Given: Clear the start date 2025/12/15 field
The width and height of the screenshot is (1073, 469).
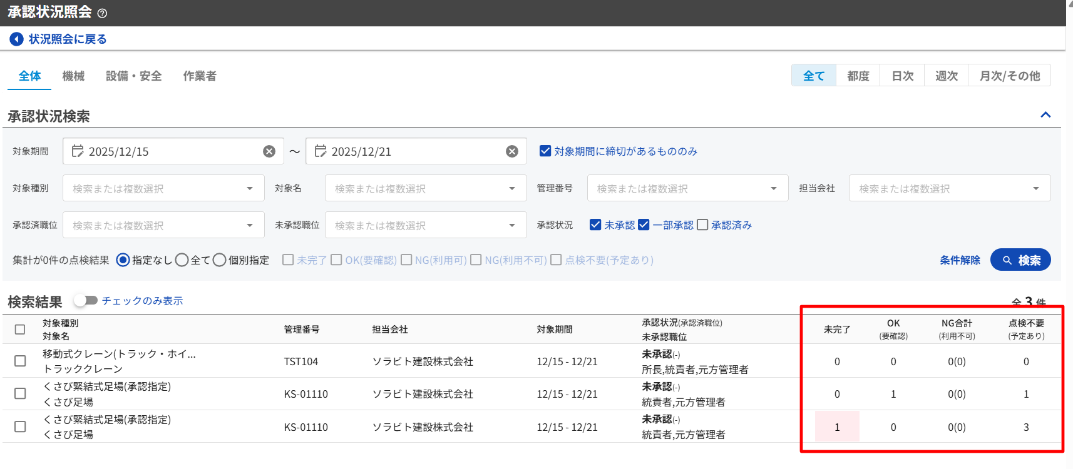Looking at the screenshot, I should coord(269,151).
